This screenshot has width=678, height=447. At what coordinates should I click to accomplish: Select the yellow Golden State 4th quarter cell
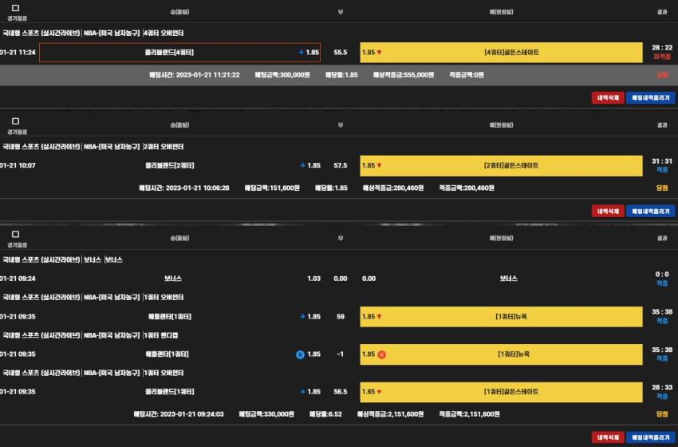click(x=501, y=53)
